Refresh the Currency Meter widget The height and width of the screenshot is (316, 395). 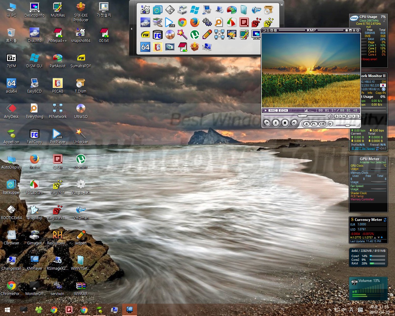(x=385, y=220)
